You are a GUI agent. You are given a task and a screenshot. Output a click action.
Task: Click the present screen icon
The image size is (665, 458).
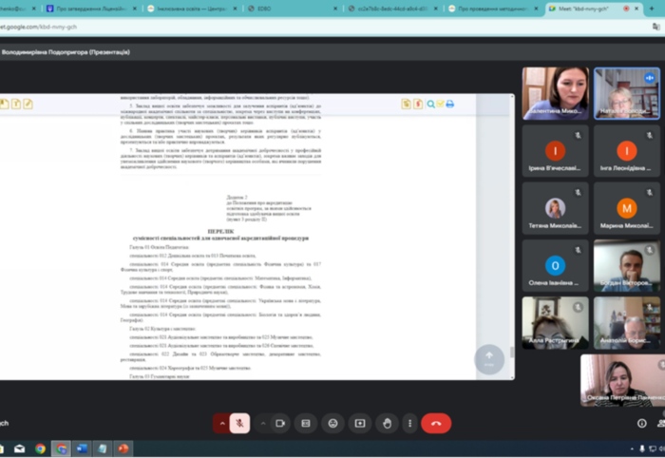(x=359, y=423)
